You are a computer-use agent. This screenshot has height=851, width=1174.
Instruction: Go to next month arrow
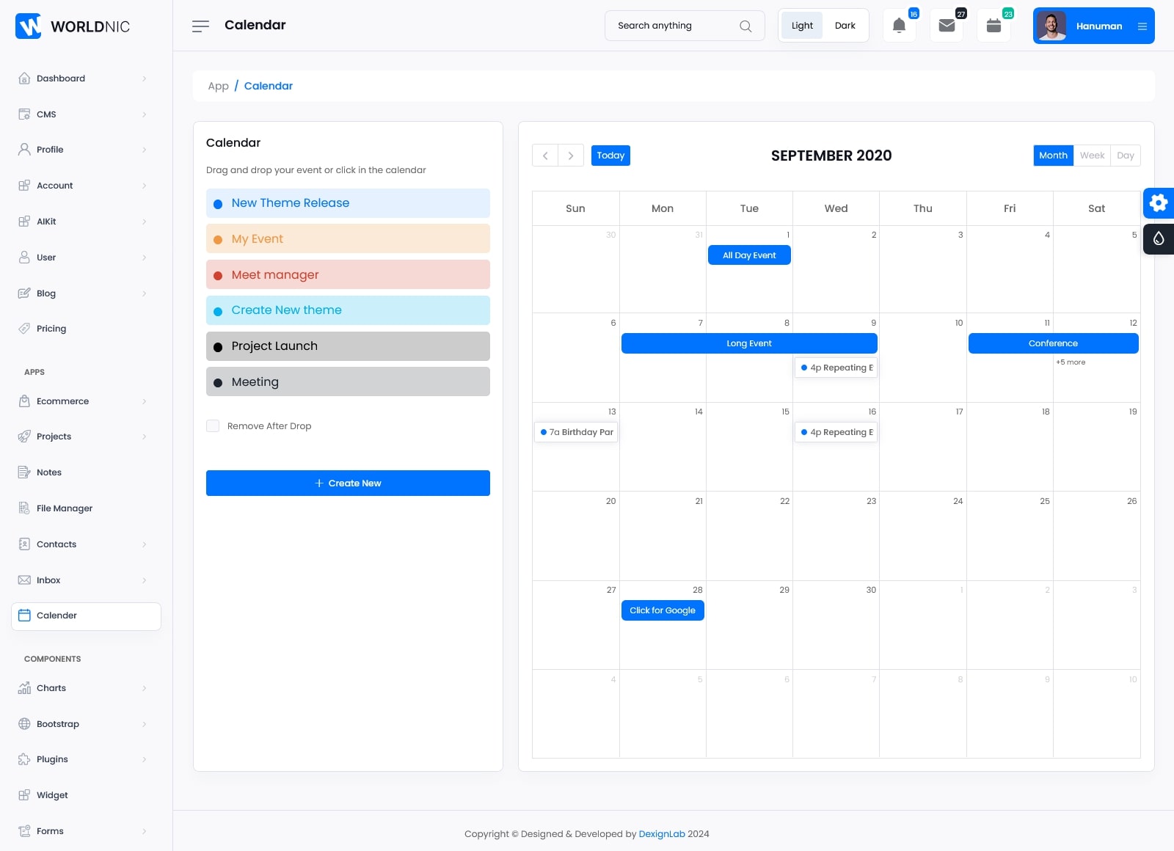click(x=571, y=156)
